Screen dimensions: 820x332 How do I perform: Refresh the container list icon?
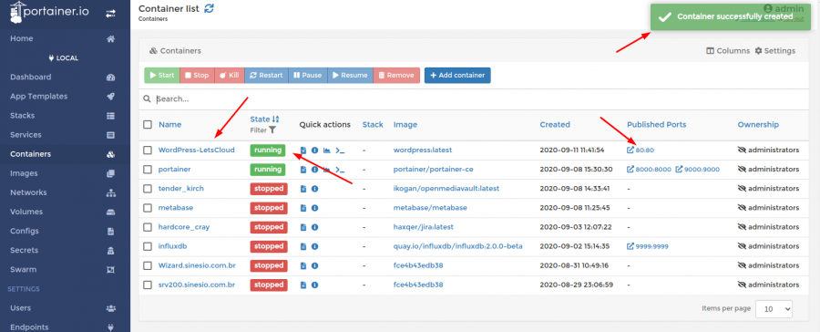[210, 8]
